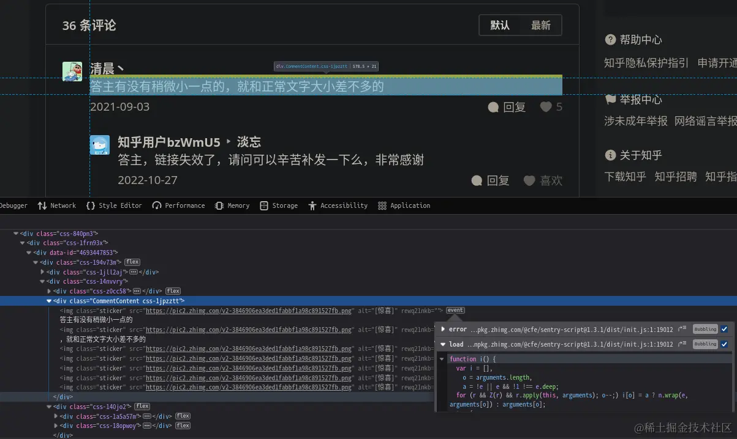Disable the load event listener checkbox
737x439 pixels.
(x=724, y=344)
